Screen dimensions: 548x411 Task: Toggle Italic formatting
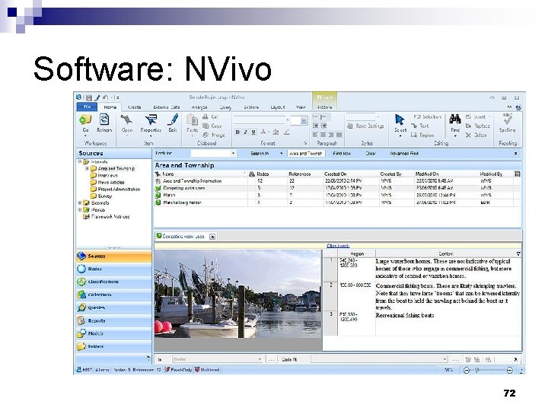click(x=245, y=132)
